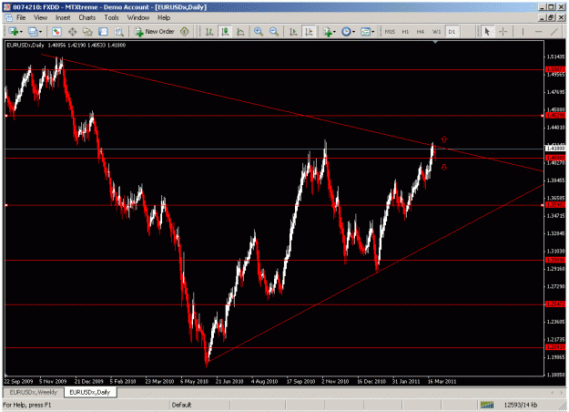The image size is (569, 412).
Task: Toggle Expert Advisors diamond button
Action: pyautogui.click(x=184, y=32)
